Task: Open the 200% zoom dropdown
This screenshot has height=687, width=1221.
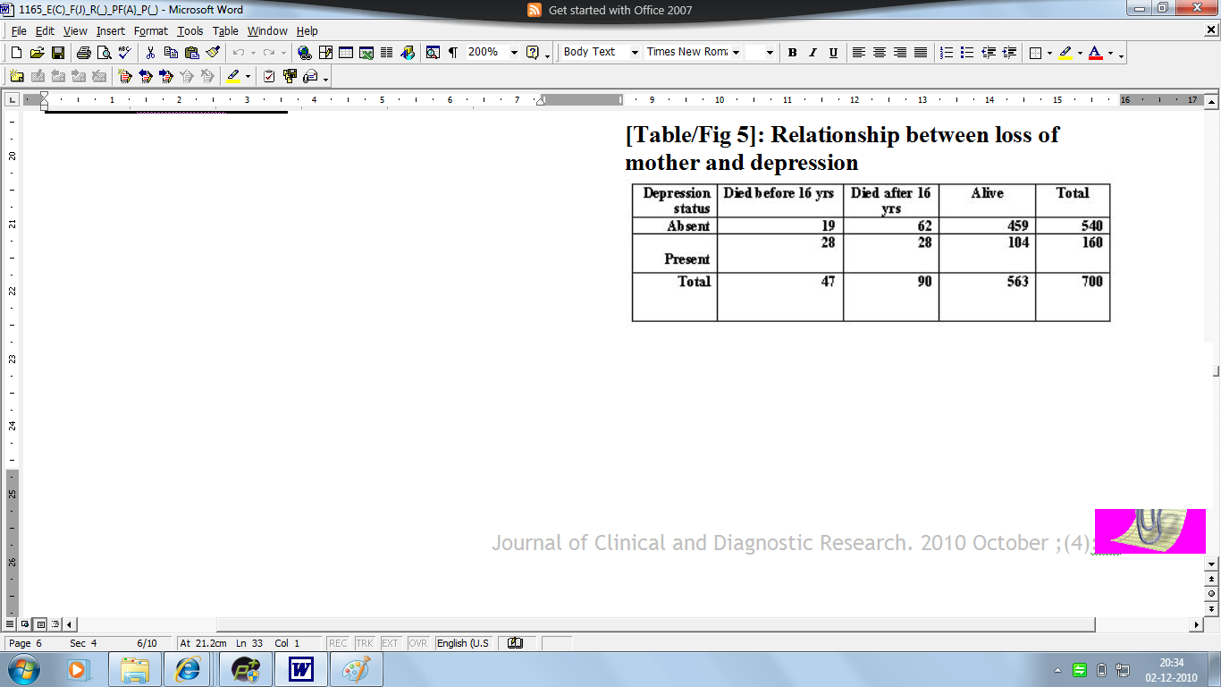Action: pos(514,53)
